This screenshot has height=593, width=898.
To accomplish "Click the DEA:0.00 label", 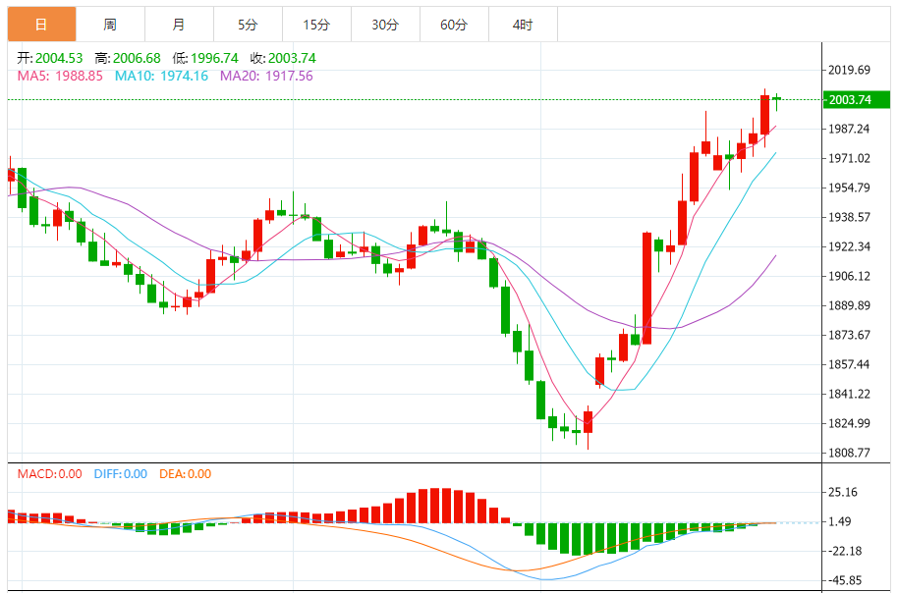I will coord(185,474).
